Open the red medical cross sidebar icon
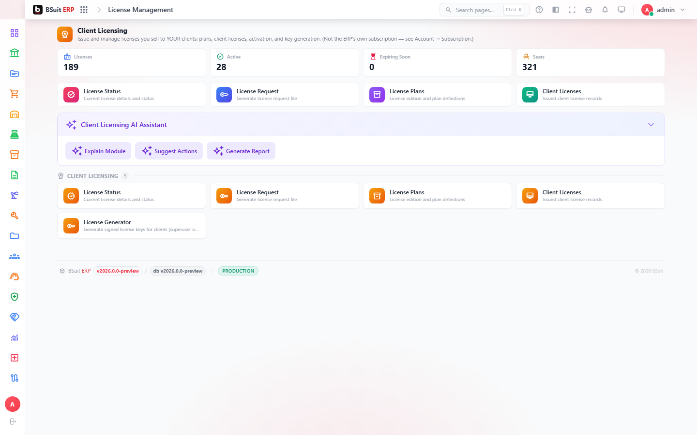Image resolution: width=697 pixels, height=435 pixels. click(x=15, y=358)
